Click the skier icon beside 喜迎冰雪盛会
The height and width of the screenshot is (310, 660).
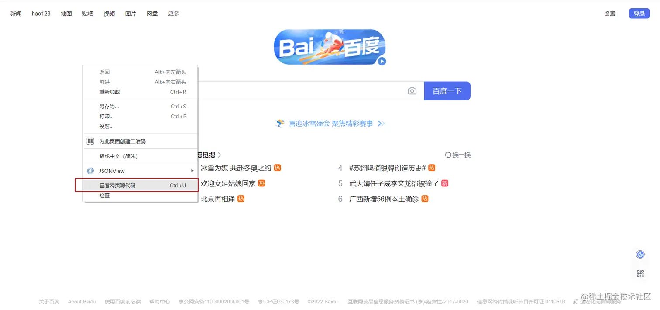pos(280,124)
